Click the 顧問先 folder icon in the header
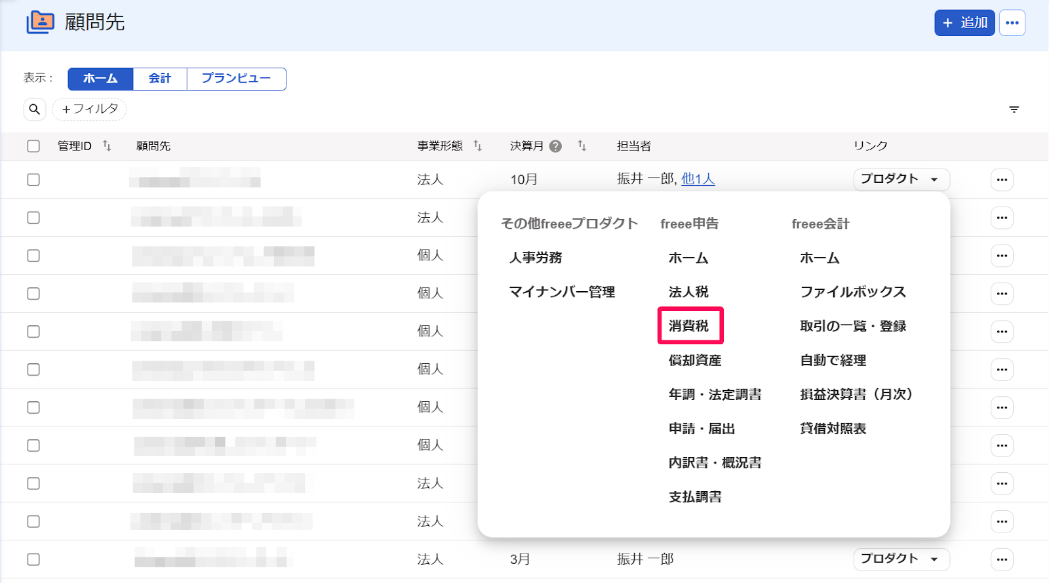 [x=40, y=22]
